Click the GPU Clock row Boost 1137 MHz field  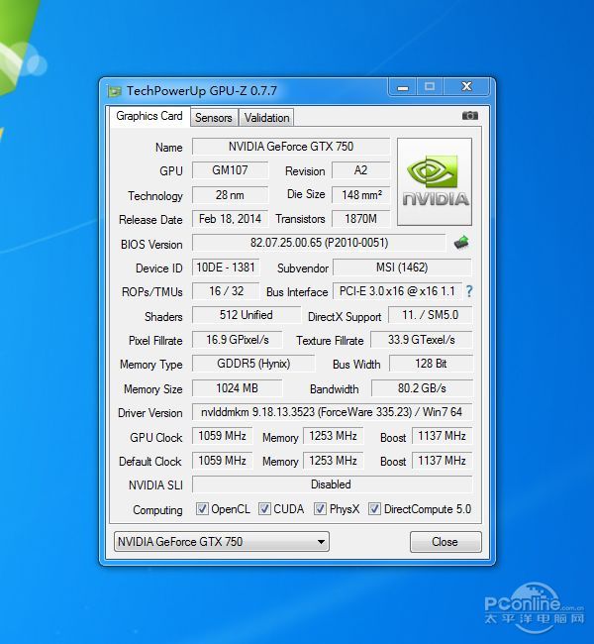coord(442,436)
